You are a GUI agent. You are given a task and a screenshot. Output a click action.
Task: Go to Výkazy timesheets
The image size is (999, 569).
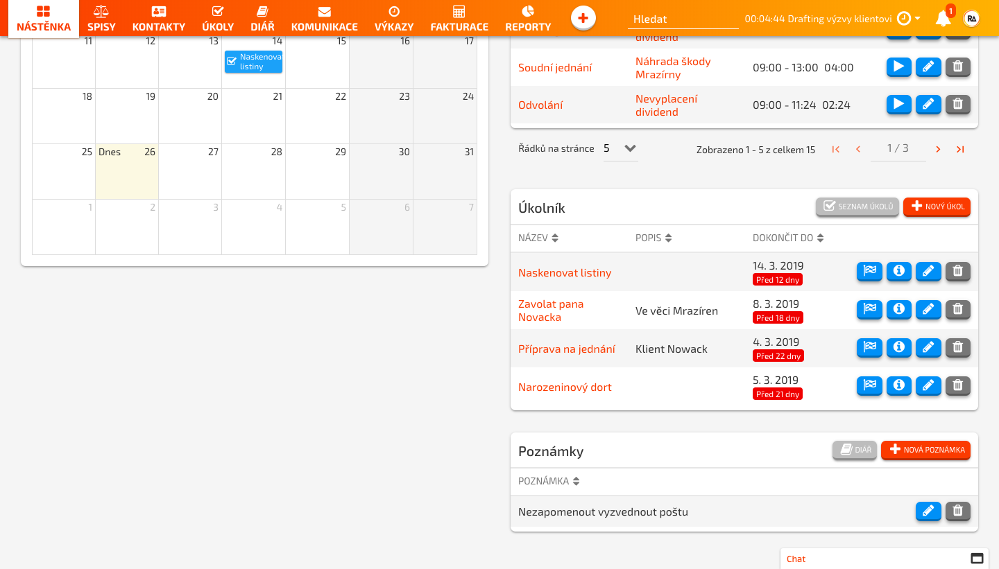pyautogui.click(x=394, y=19)
